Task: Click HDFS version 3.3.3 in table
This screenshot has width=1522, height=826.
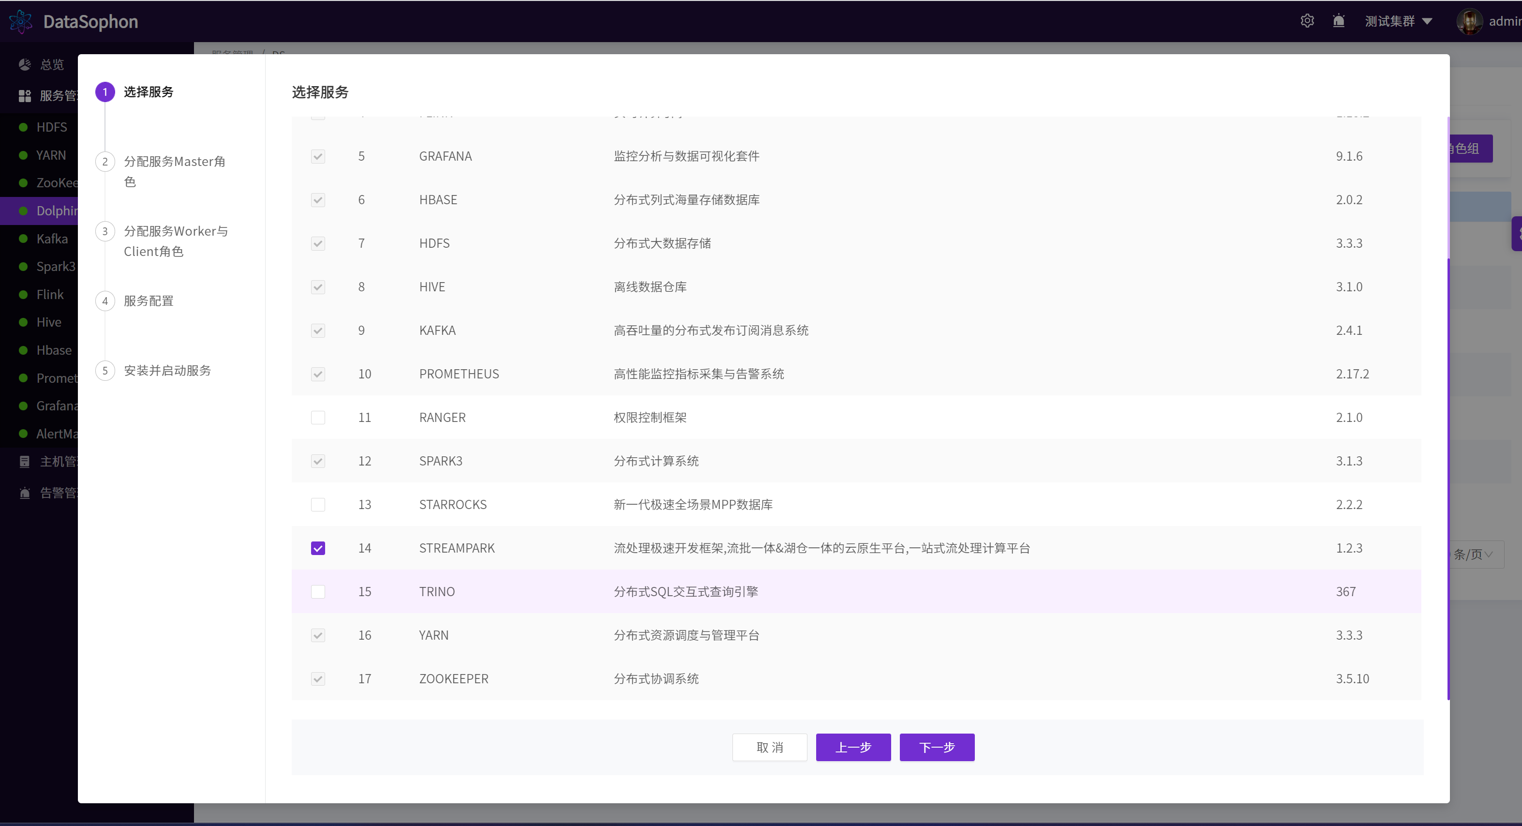Action: 1349,243
